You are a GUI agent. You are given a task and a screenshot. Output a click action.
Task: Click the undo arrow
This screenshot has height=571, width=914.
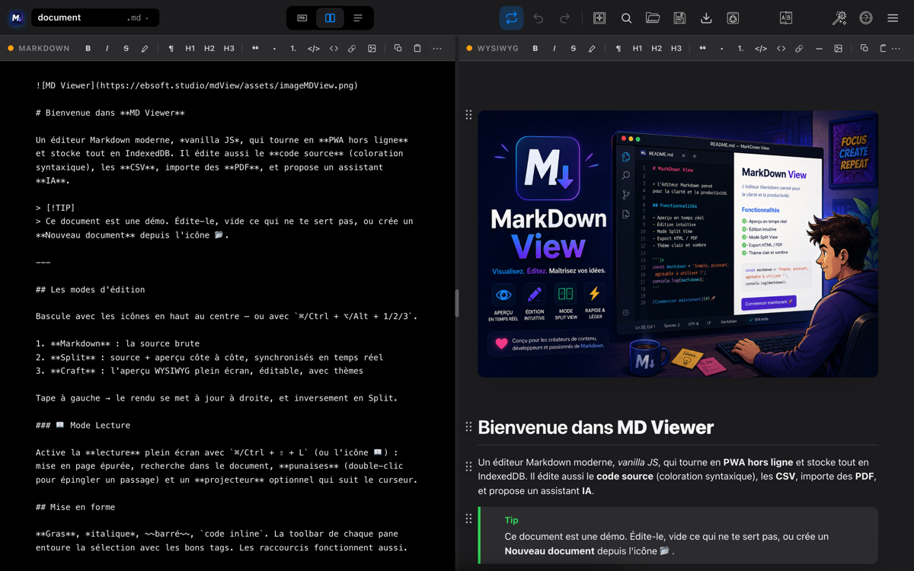(x=538, y=18)
